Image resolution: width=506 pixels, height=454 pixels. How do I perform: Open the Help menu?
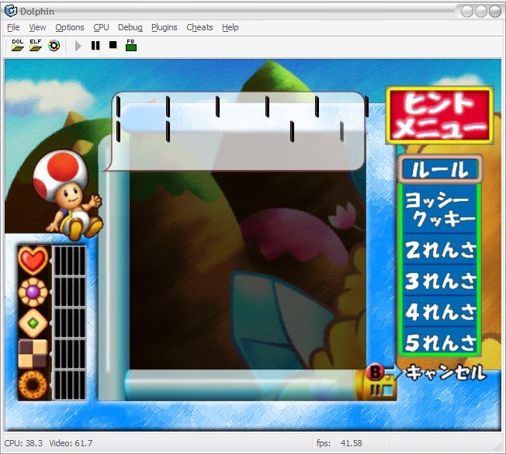pos(230,27)
